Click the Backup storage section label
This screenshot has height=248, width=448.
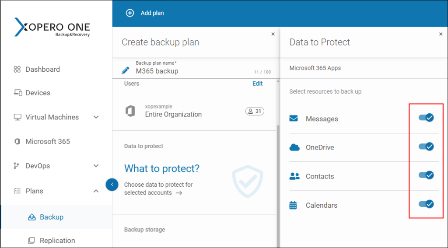tap(144, 230)
